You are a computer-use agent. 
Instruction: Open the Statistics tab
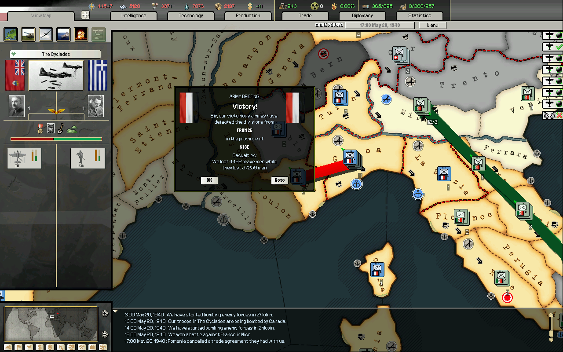tap(420, 15)
